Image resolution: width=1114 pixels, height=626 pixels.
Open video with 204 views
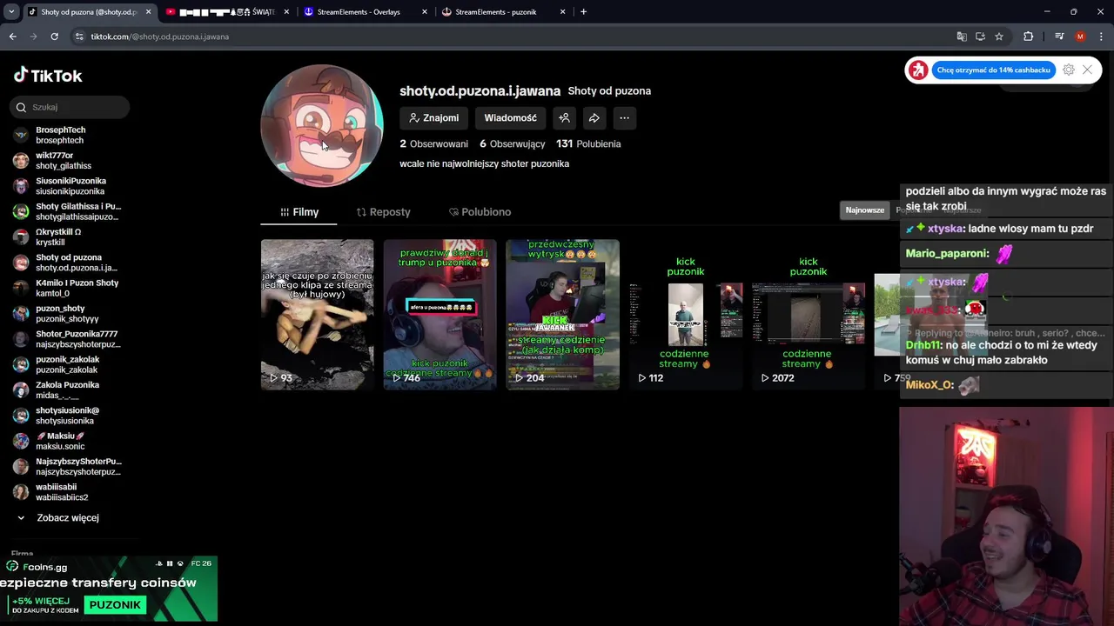562,315
